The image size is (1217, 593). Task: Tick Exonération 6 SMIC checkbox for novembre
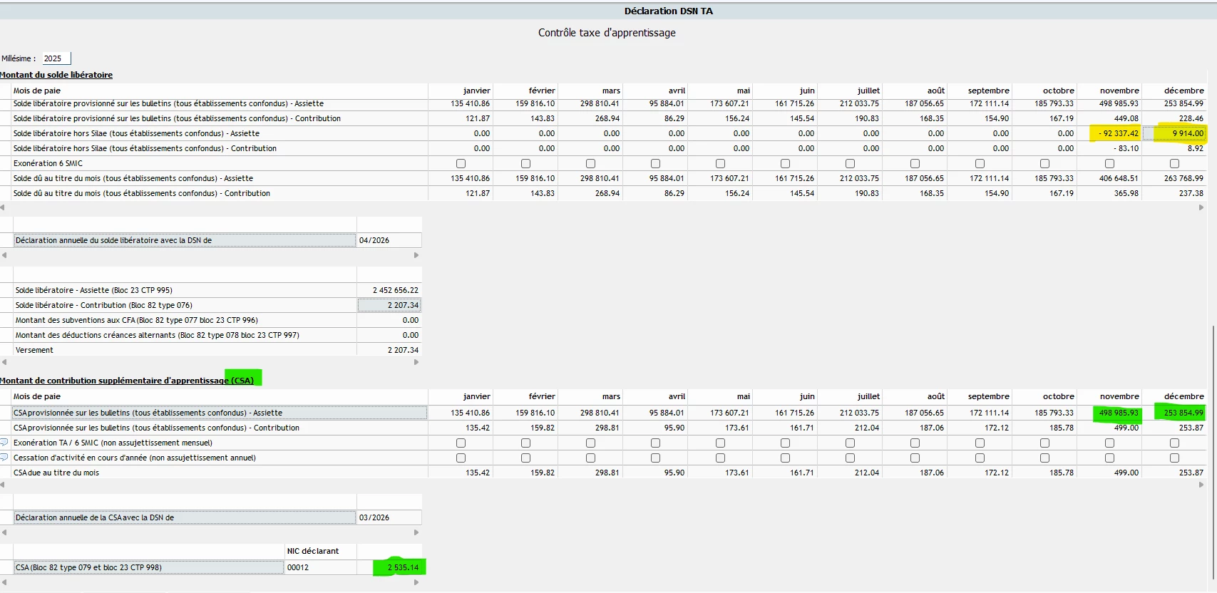(x=1109, y=163)
